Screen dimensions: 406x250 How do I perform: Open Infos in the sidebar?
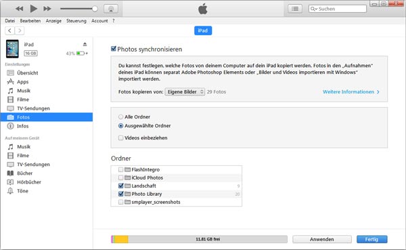[47, 126]
